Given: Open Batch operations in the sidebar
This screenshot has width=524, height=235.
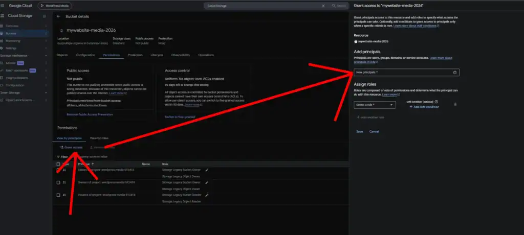Looking at the screenshot, I should [x=16, y=70].
